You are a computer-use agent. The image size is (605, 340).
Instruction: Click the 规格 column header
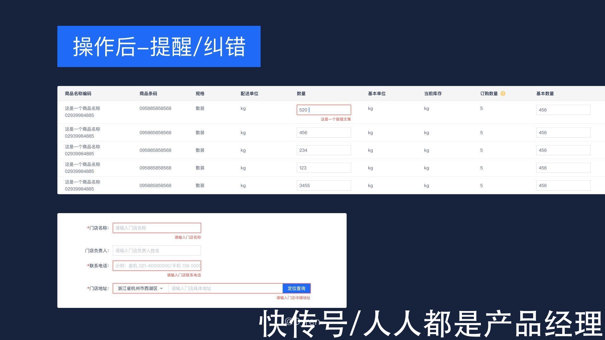pyautogui.click(x=200, y=93)
